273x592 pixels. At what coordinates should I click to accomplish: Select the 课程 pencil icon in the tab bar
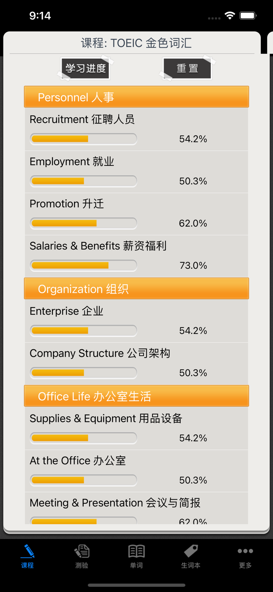[27, 551]
